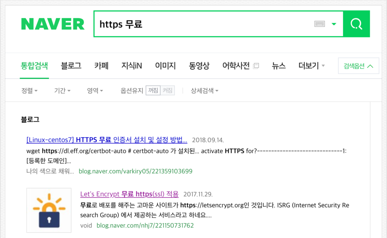Click the date text 2018.09.14.
The width and height of the screenshot is (387, 238).
coord(208,140)
